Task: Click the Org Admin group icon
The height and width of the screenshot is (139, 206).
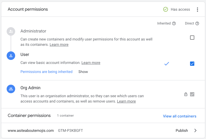Action: tap(11, 89)
